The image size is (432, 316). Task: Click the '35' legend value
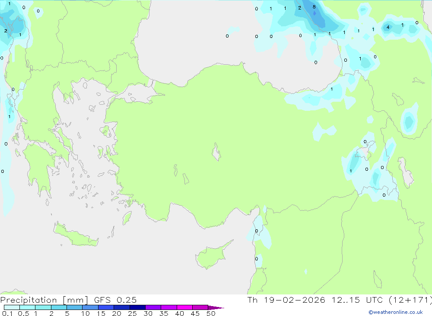[164, 313]
